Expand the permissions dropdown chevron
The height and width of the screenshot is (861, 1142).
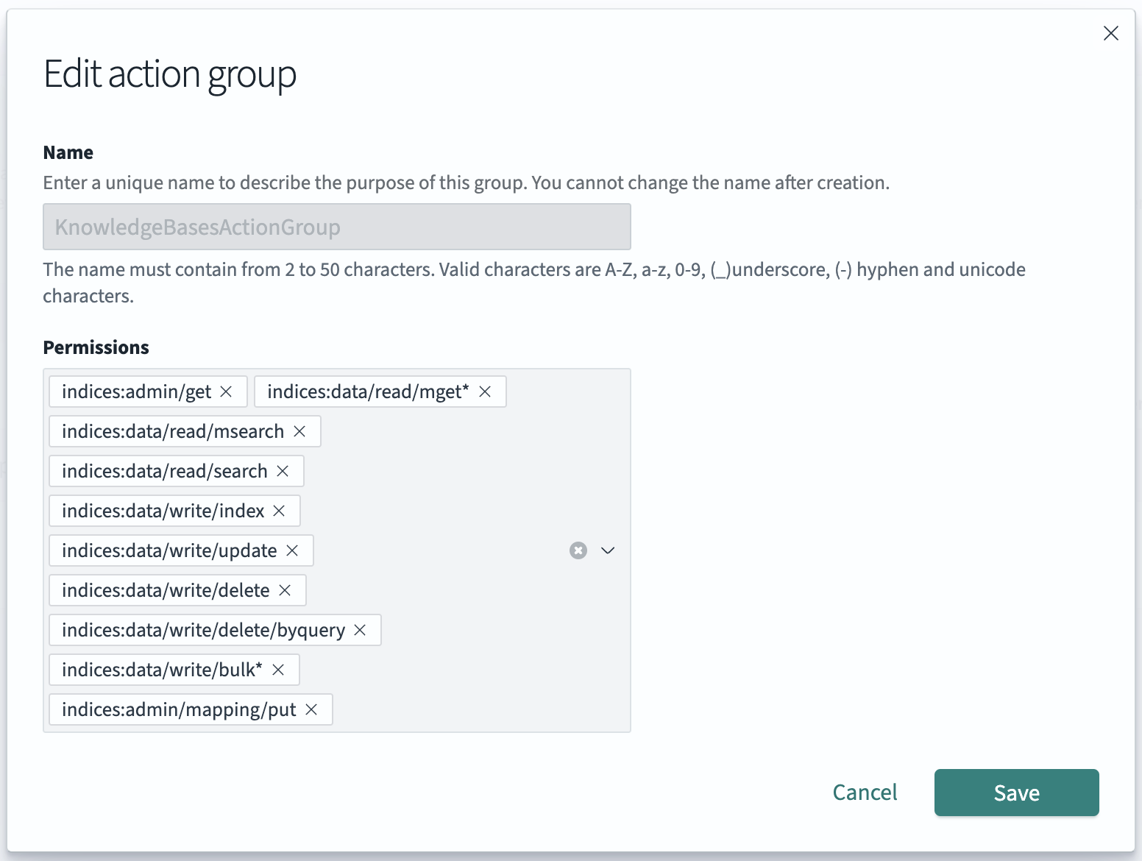coord(608,550)
